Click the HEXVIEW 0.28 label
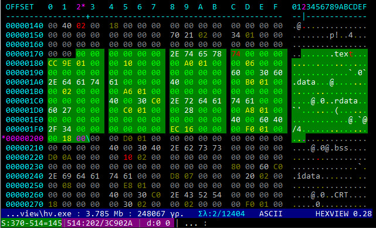The image size is (376, 228). [344, 213]
